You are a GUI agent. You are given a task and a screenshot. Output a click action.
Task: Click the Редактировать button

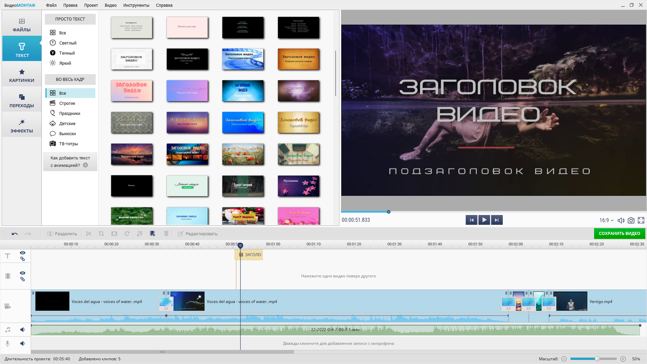coord(198,234)
